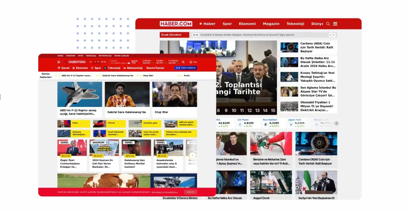Open Sen Ağlama İstanbul sidebar headline
The height and width of the screenshot is (212, 408).
(309, 91)
